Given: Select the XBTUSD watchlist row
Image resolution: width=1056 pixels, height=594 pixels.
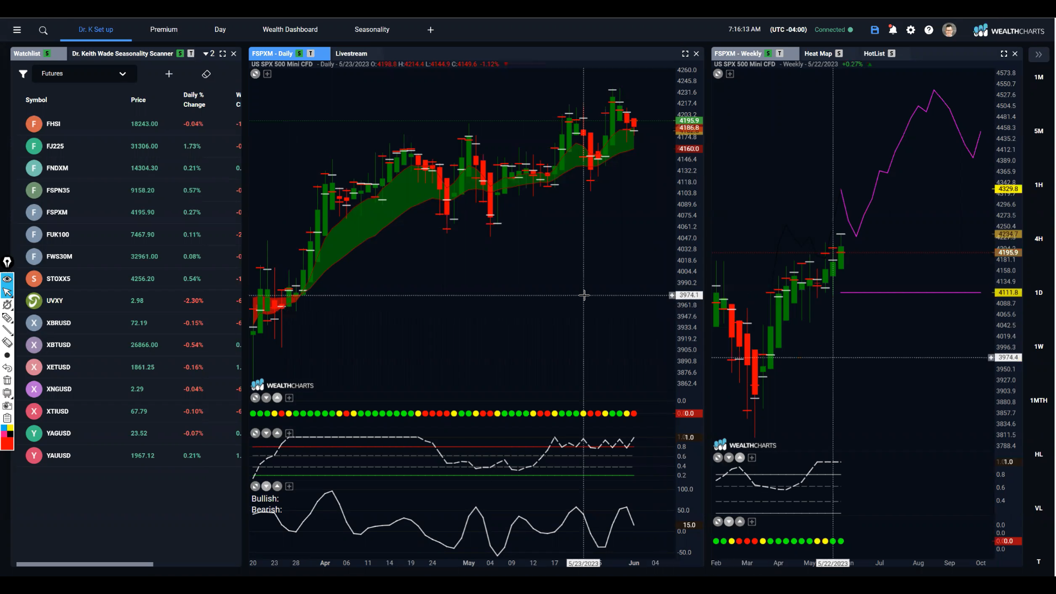Looking at the screenshot, I should [x=129, y=345].
